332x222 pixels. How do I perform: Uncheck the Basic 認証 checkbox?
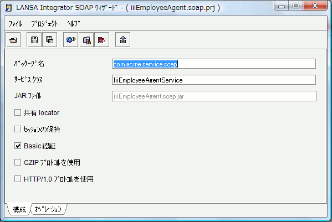tap(18, 146)
